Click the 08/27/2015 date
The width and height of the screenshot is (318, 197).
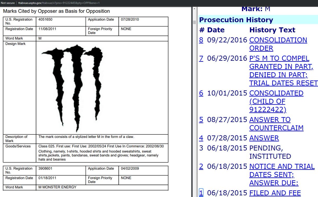pos(227,120)
